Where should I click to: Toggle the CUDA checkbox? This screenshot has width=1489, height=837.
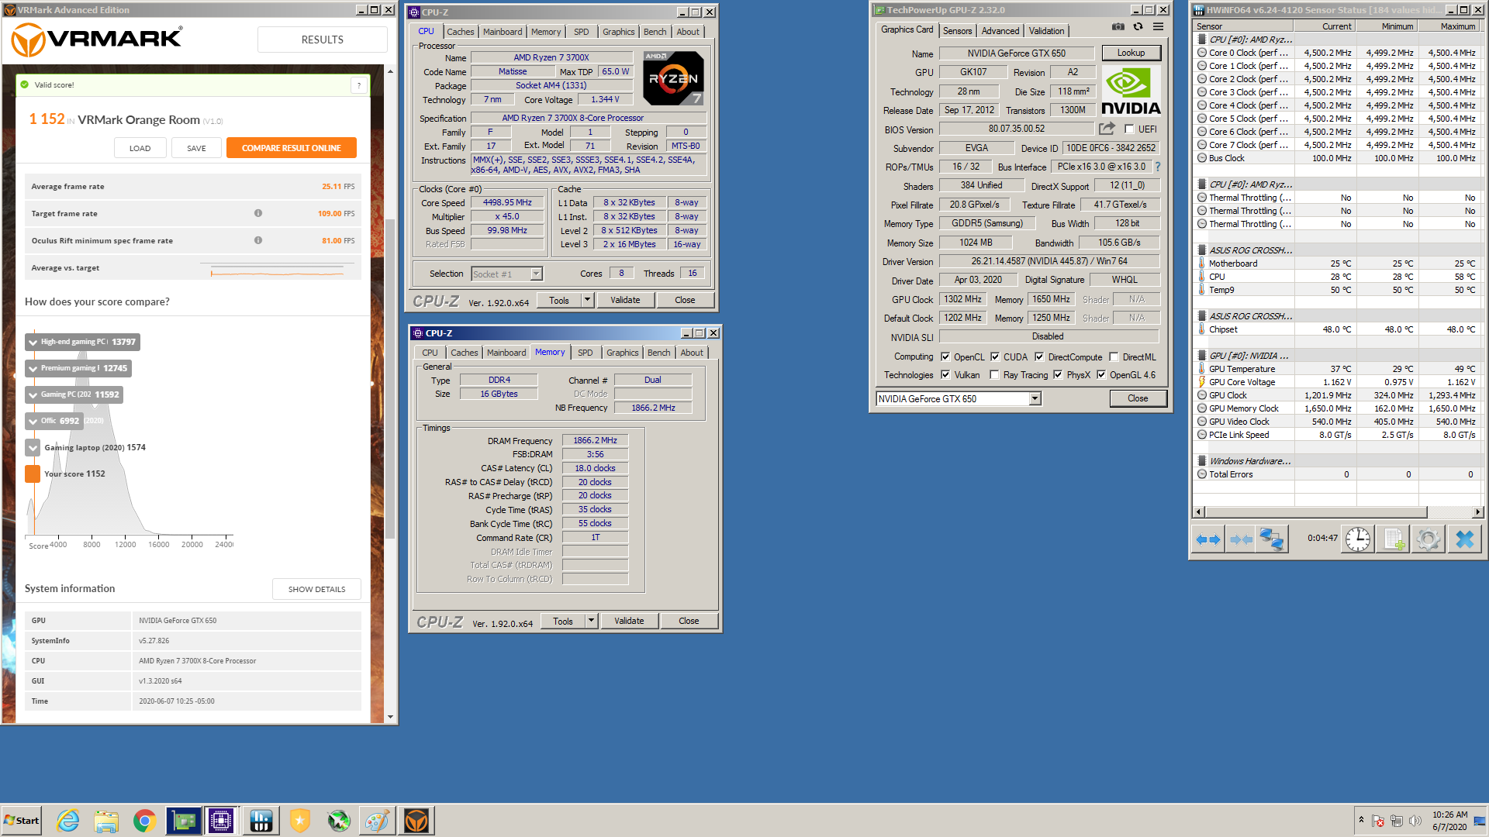click(995, 357)
